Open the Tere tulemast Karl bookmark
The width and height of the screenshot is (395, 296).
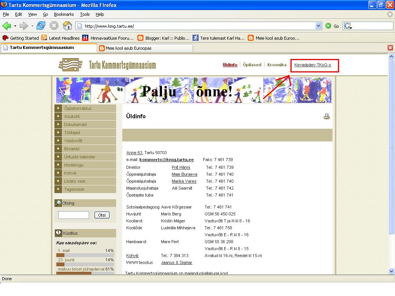click(x=218, y=38)
